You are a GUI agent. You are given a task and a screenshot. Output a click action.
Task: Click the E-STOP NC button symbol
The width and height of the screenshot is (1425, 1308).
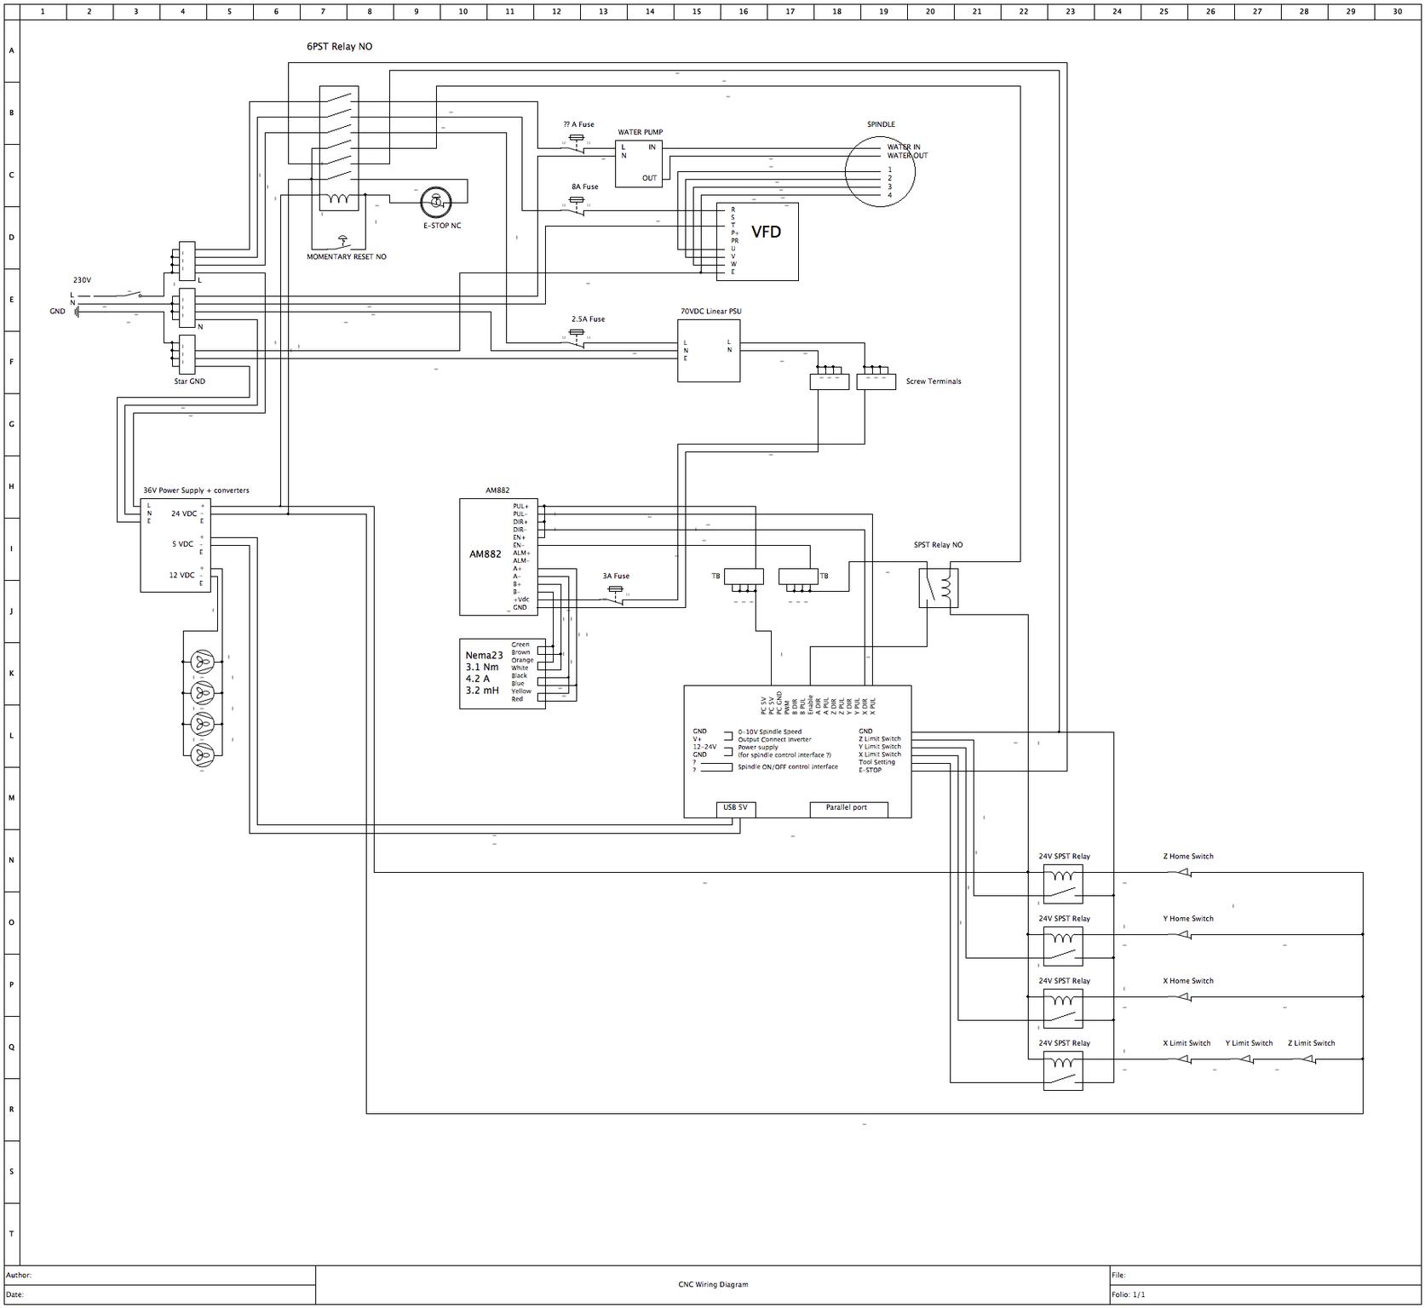[436, 202]
